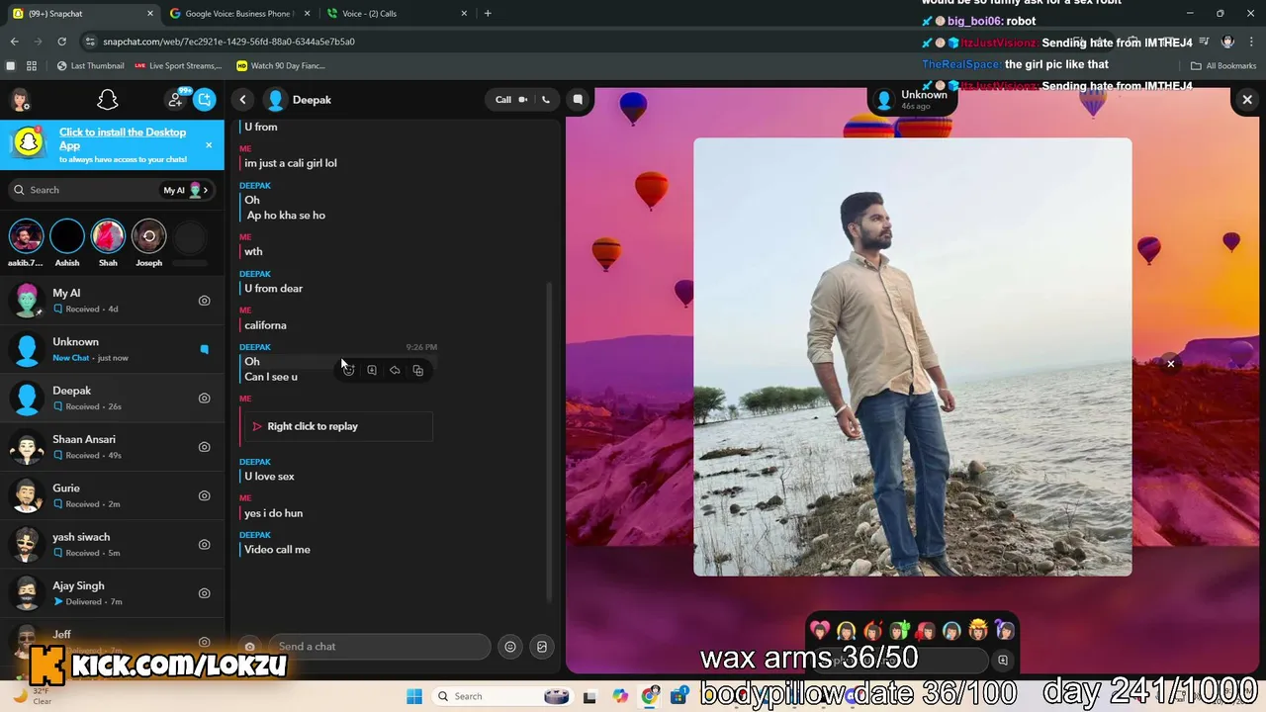Screen dimensions: 1266x712
Task: Open the Ajay Singh conversation
Action: [112, 593]
